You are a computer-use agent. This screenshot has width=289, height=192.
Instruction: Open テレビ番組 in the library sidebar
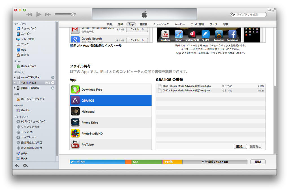click(25, 39)
